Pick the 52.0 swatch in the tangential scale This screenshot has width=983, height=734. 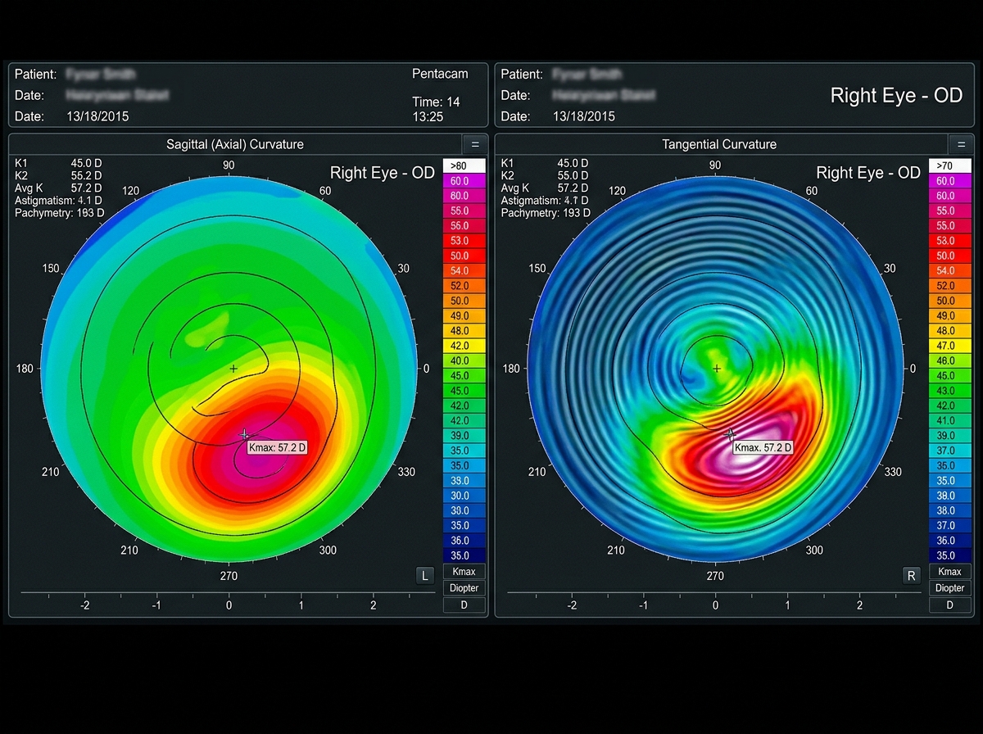pyautogui.click(x=950, y=286)
